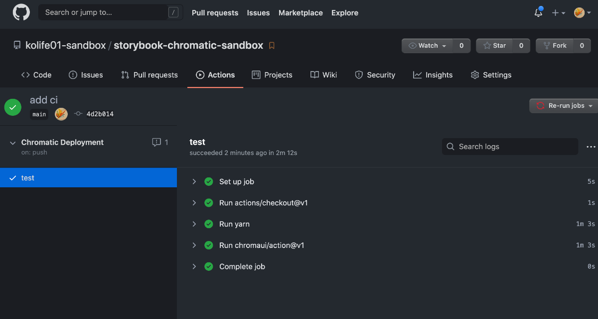Click the slash shortcut key icon in search
The height and width of the screenshot is (319, 598).
173,12
